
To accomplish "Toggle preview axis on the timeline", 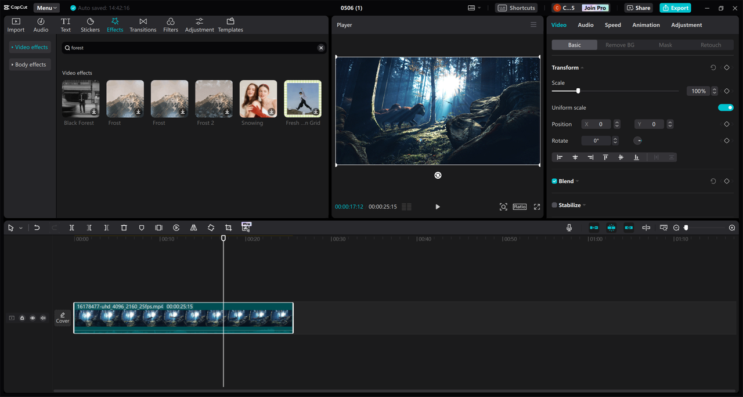I will click(x=646, y=228).
